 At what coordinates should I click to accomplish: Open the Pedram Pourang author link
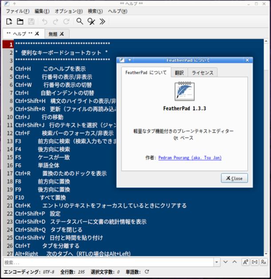coord(190,157)
